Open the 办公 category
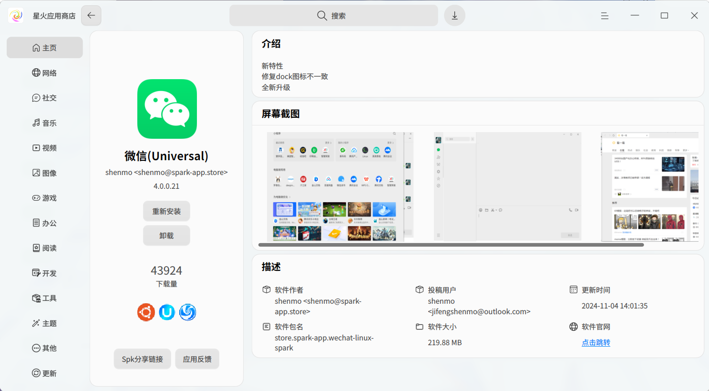This screenshot has height=391, width=709. click(x=45, y=223)
